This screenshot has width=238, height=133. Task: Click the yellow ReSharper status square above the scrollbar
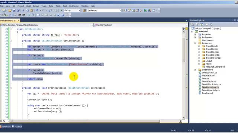[x=187, y=28]
